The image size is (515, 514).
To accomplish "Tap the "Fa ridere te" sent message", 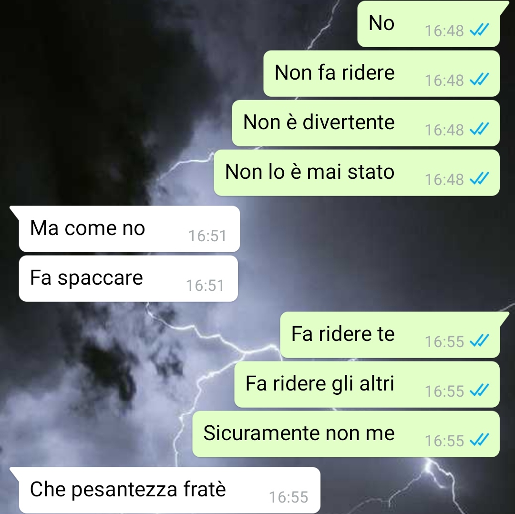I will (x=390, y=335).
